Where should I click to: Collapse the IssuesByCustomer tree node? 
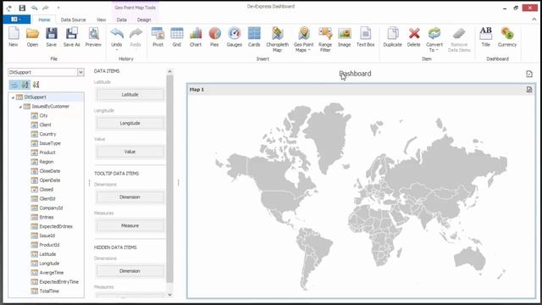coord(20,107)
